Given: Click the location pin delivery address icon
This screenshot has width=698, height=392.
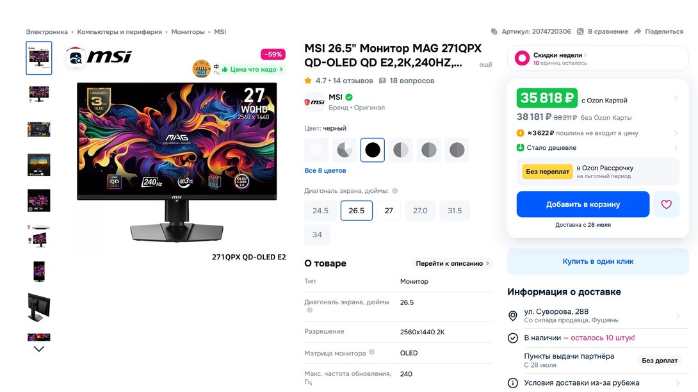Looking at the screenshot, I should pyautogui.click(x=513, y=316).
